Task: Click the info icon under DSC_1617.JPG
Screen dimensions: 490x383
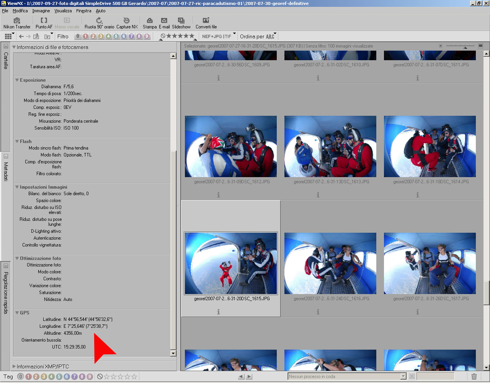Action: [418, 312]
